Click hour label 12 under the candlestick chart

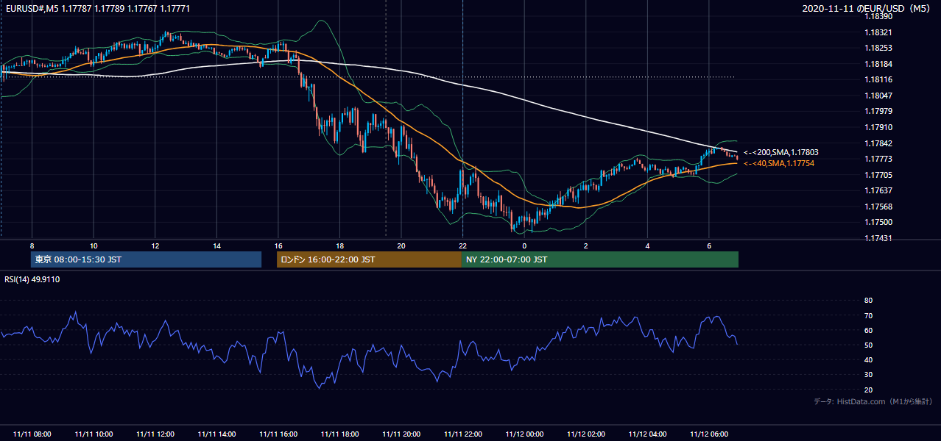pyautogui.click(x=155, y=245)
